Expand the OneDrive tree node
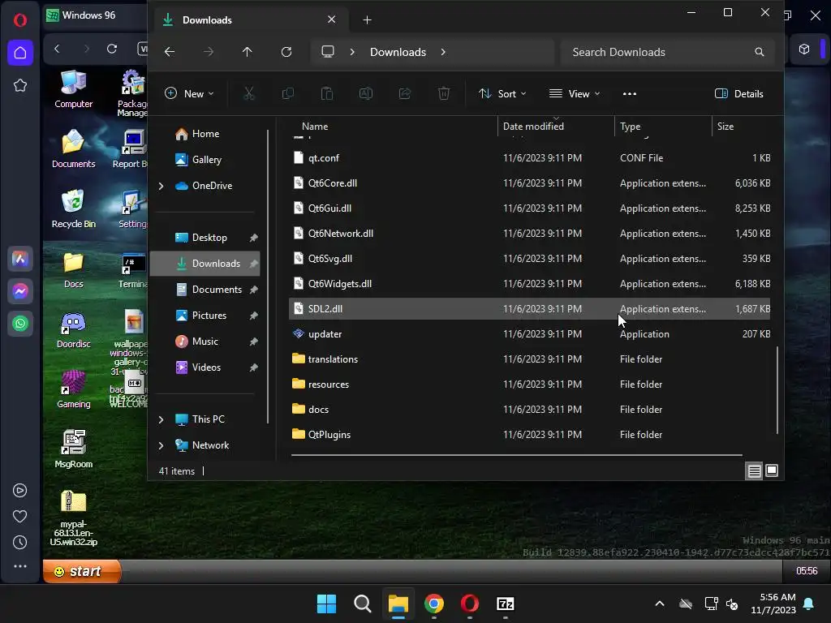The height and width of the screenshot is (623, 831). (x=161, y=186)
